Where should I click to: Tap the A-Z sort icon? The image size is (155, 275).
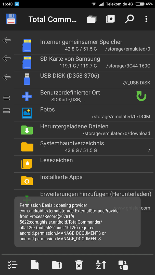click(101, 265)
